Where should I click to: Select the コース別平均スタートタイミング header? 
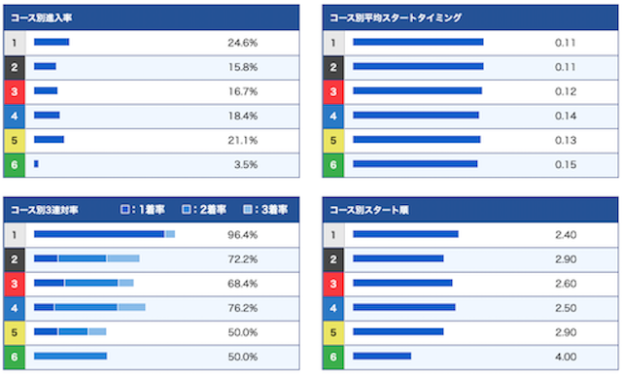pyautogui.click(x=470, y=17)
